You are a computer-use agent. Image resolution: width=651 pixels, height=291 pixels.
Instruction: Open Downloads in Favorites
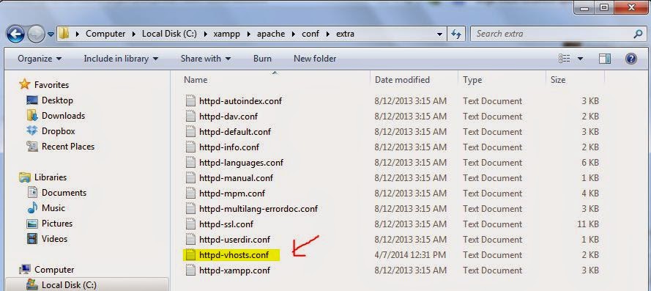point(63,116)
